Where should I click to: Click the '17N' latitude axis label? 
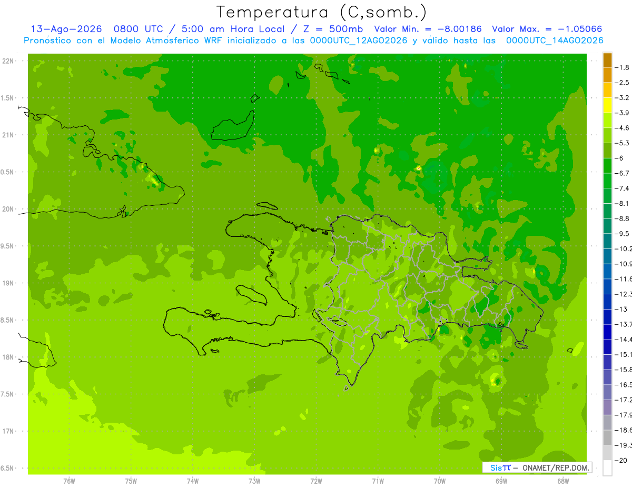7,432
